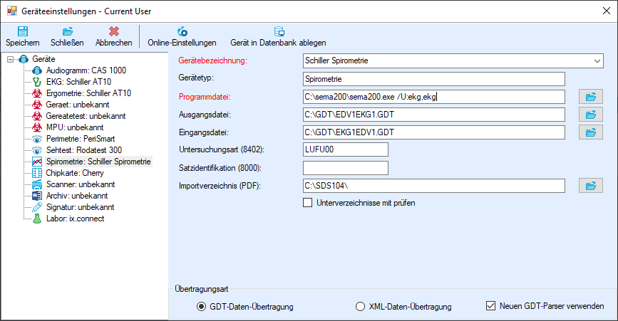Click the red Abbrechen cancel icon
The image size is (618, 321).
point(114,31)
